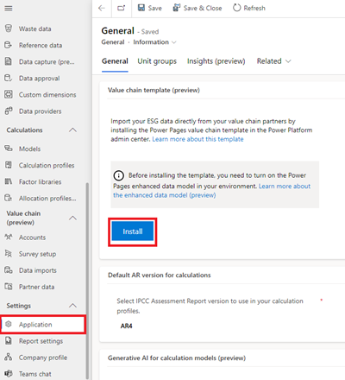This screenshot has width=345, height=380.
Task: Collapse the Value chain (preview) section
Action: pos(73,218)
